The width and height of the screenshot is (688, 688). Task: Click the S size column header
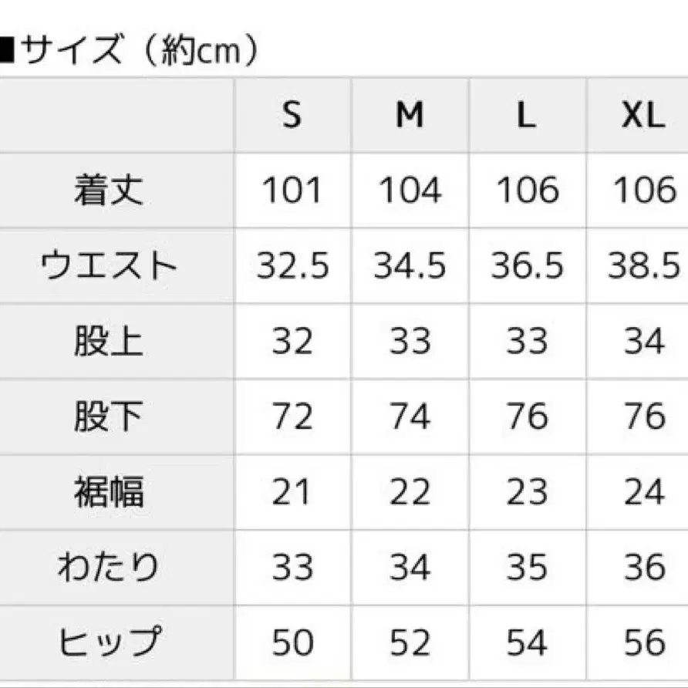pos(292,116)
